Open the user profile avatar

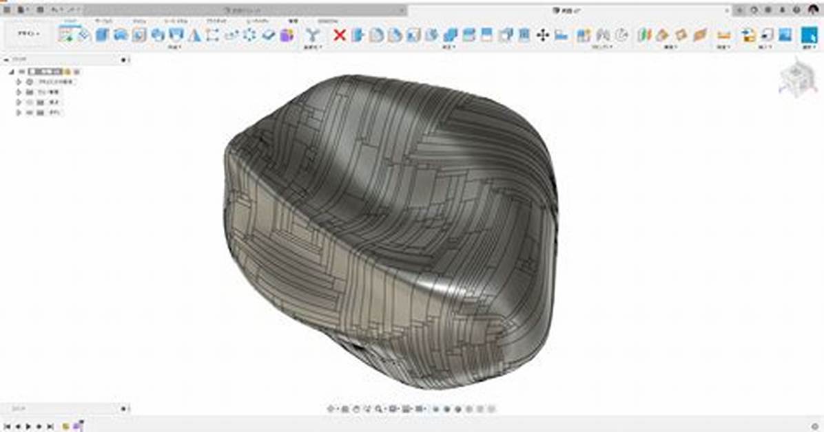813,10
